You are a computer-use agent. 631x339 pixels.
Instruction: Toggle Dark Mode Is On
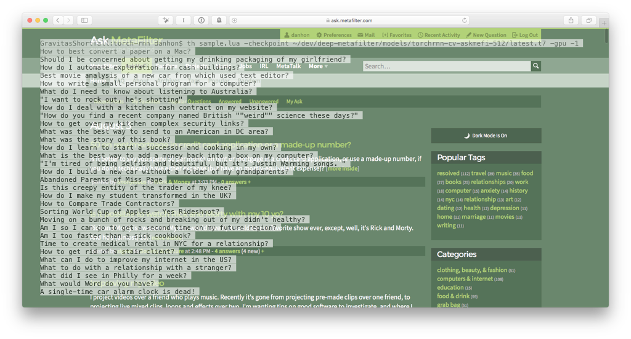pos(486,136)
